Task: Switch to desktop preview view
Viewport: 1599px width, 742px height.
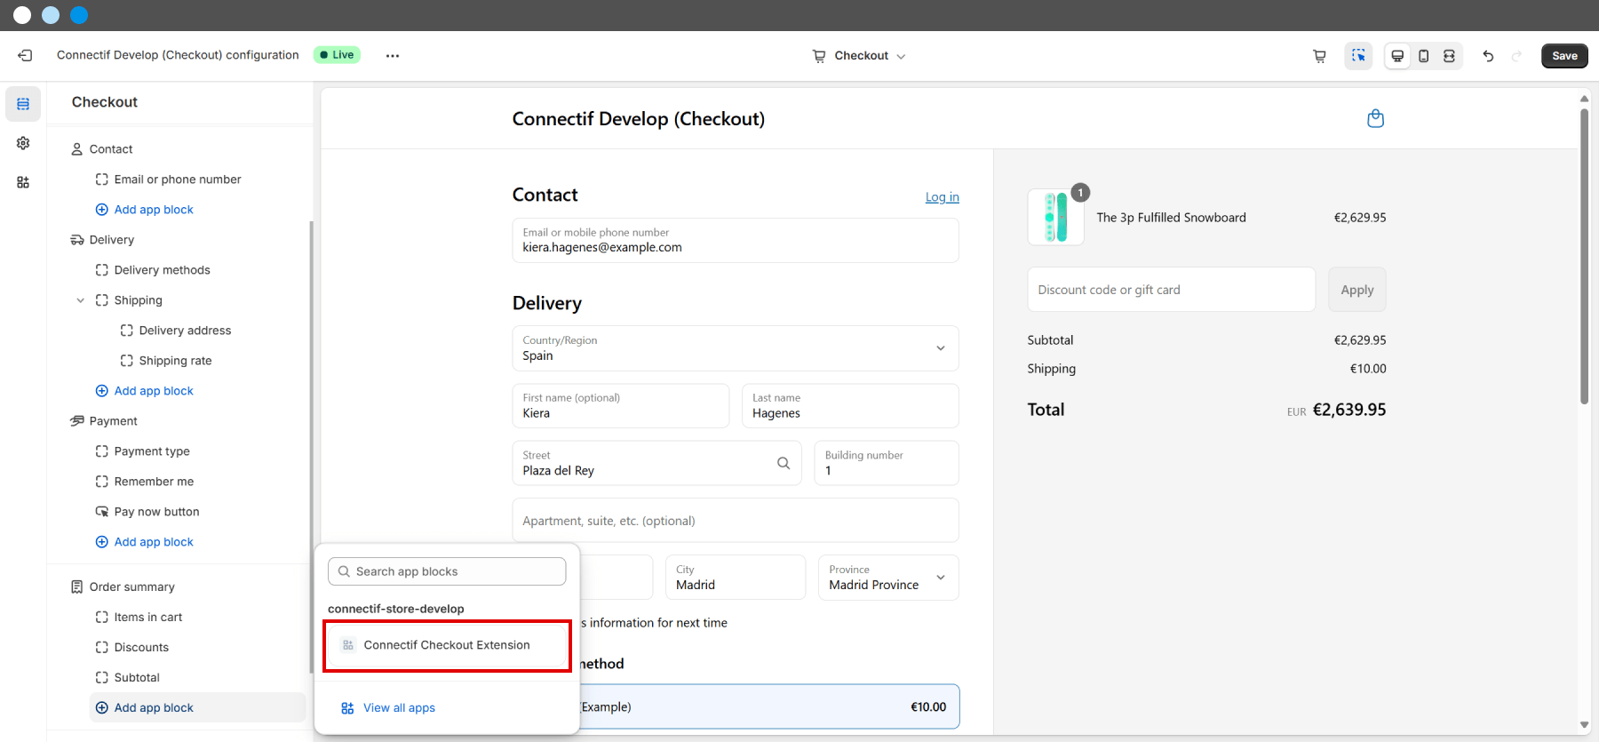Action: pos(1397,56)
